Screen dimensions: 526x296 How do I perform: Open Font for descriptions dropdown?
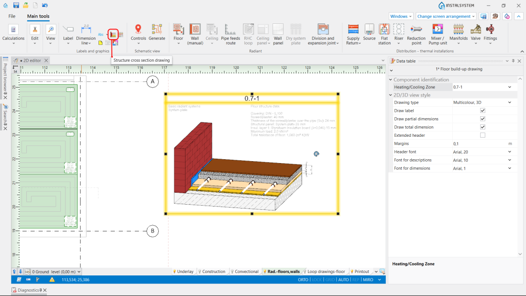[510, 160]
